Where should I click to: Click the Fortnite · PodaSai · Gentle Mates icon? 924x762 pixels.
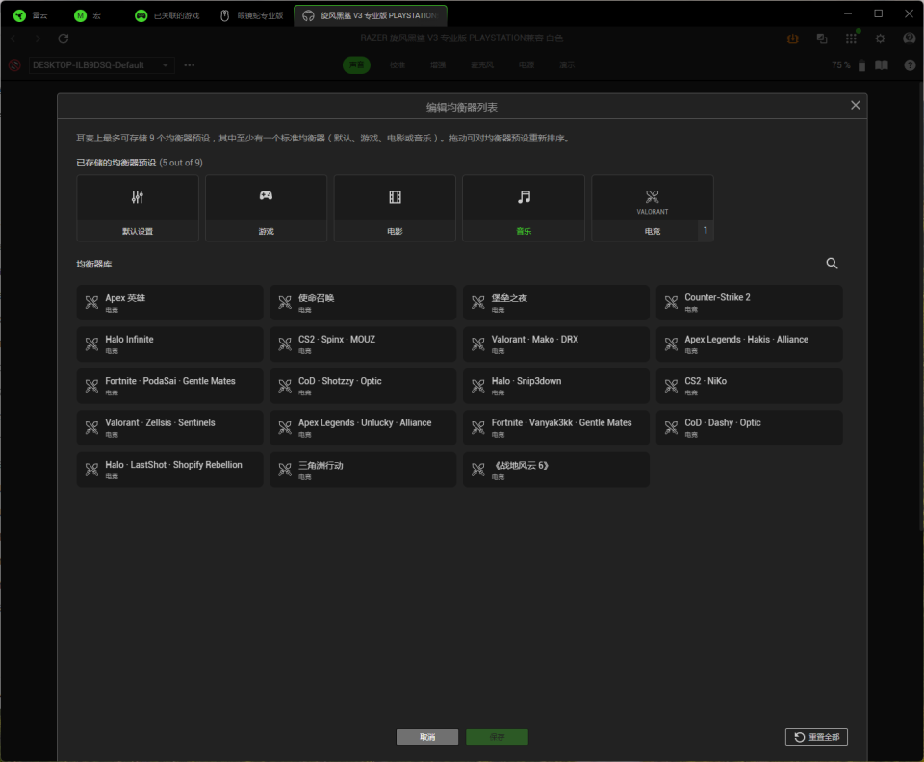[x=92, y=386]
